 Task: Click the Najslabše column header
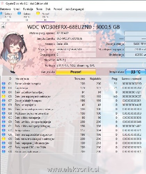[x=96, y=79]
